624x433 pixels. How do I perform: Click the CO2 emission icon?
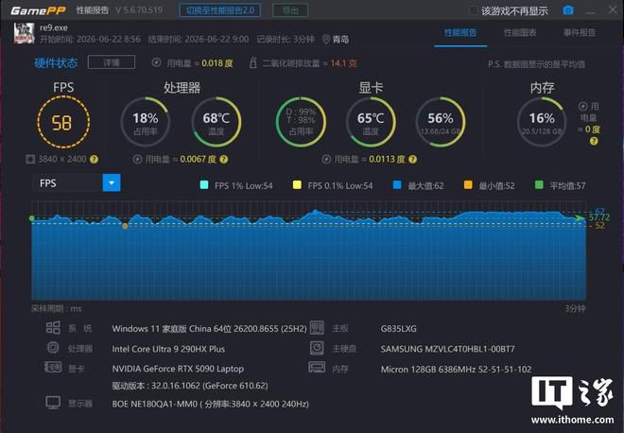[x=252, y=62]
